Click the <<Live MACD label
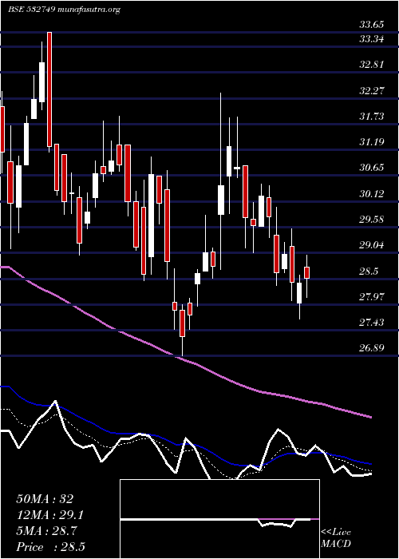 pyautogui.click(x=336, y=538)
